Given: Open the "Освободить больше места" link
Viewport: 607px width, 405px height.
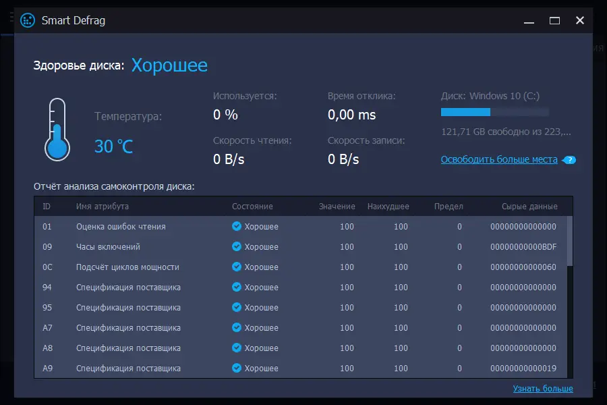Looking at the screenshot, I should pos(499,160).
